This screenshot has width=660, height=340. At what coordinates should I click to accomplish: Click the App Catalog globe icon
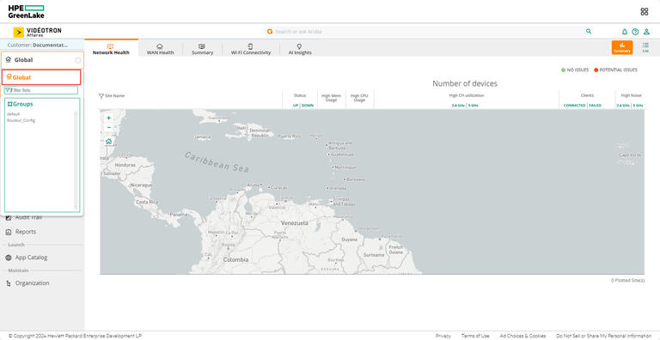(9, 258)
